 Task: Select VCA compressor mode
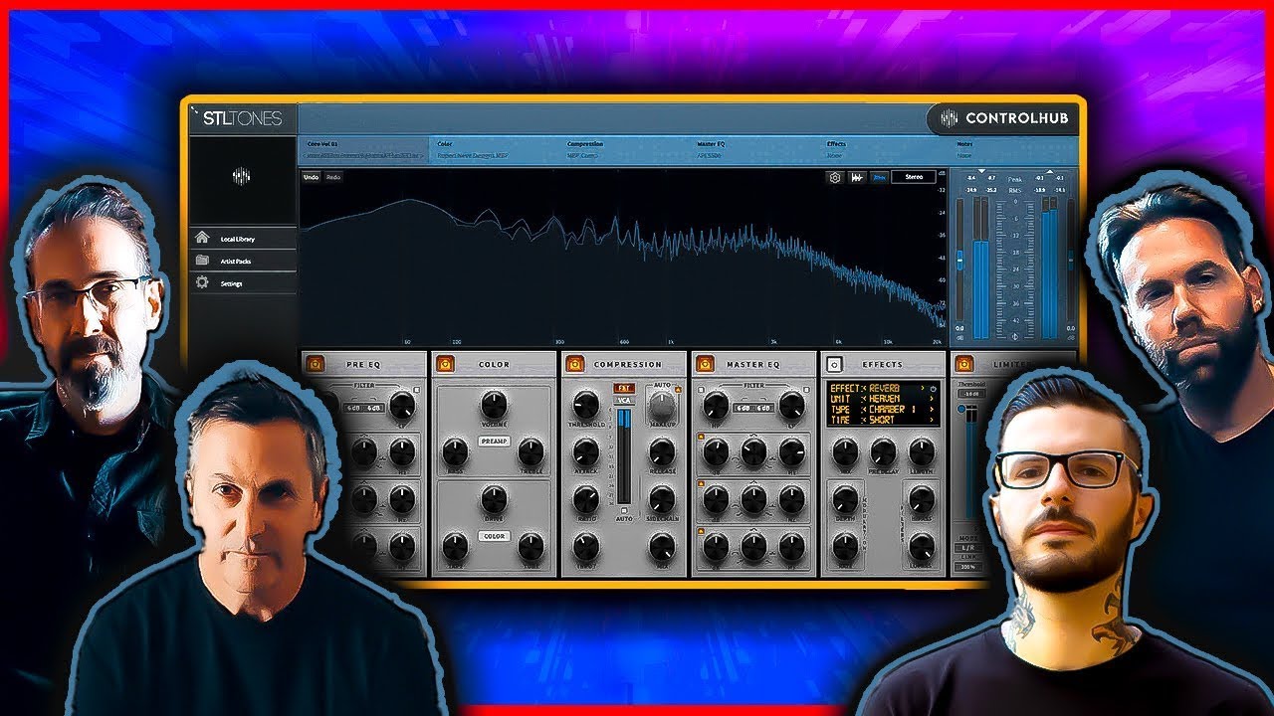click(x=624, y=400)
